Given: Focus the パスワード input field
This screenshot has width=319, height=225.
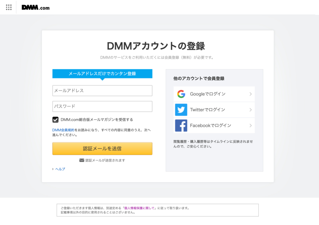Looking at the screenshot, I should [x=102, y=106].
